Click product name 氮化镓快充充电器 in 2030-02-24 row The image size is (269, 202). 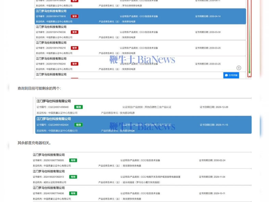[132, 166]
